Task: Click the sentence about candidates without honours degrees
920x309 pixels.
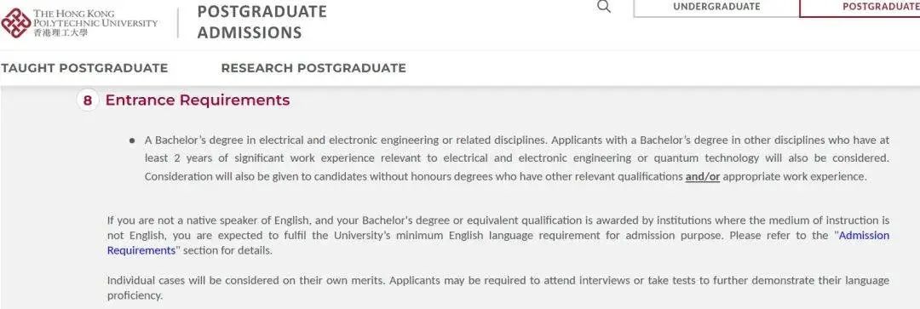Action: (505, 176)
